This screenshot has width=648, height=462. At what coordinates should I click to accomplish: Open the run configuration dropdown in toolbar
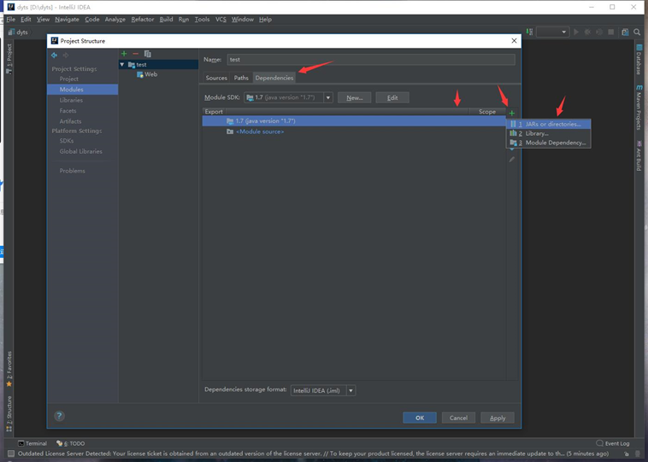point(552,32)
